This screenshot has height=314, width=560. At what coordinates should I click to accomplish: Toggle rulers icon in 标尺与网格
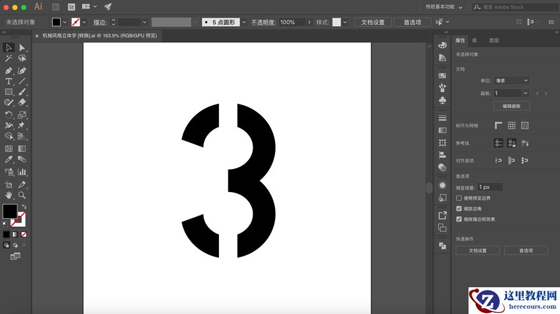[498, 125]
